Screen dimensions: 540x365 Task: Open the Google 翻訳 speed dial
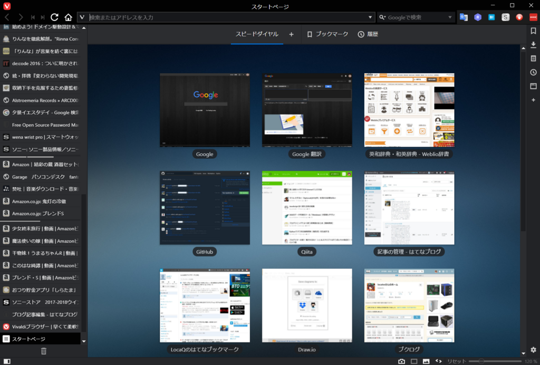(307, 110)
